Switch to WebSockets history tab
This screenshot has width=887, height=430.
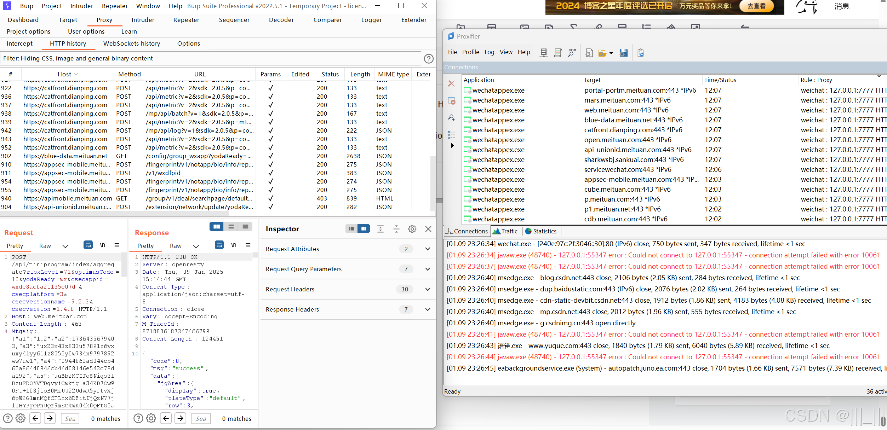click(131, 43)
